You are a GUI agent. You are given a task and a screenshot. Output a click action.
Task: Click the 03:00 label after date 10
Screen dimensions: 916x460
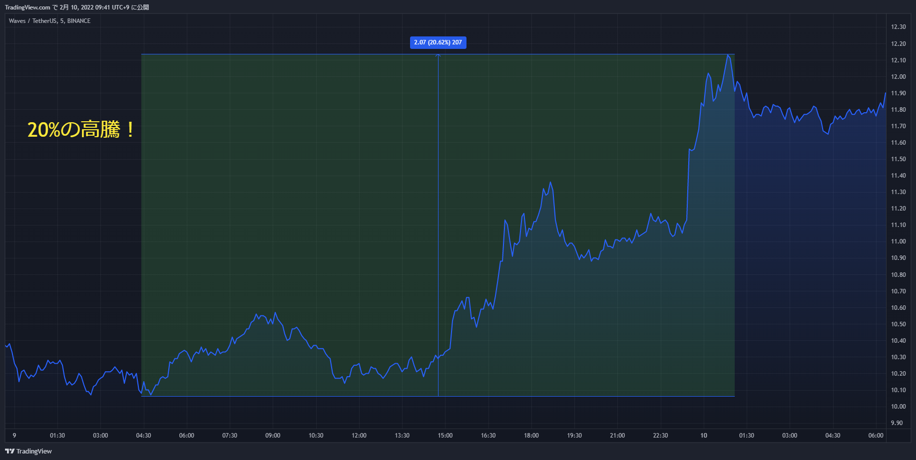pos(790,436)
